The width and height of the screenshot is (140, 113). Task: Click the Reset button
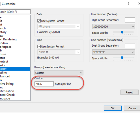[x=129, y=92]
